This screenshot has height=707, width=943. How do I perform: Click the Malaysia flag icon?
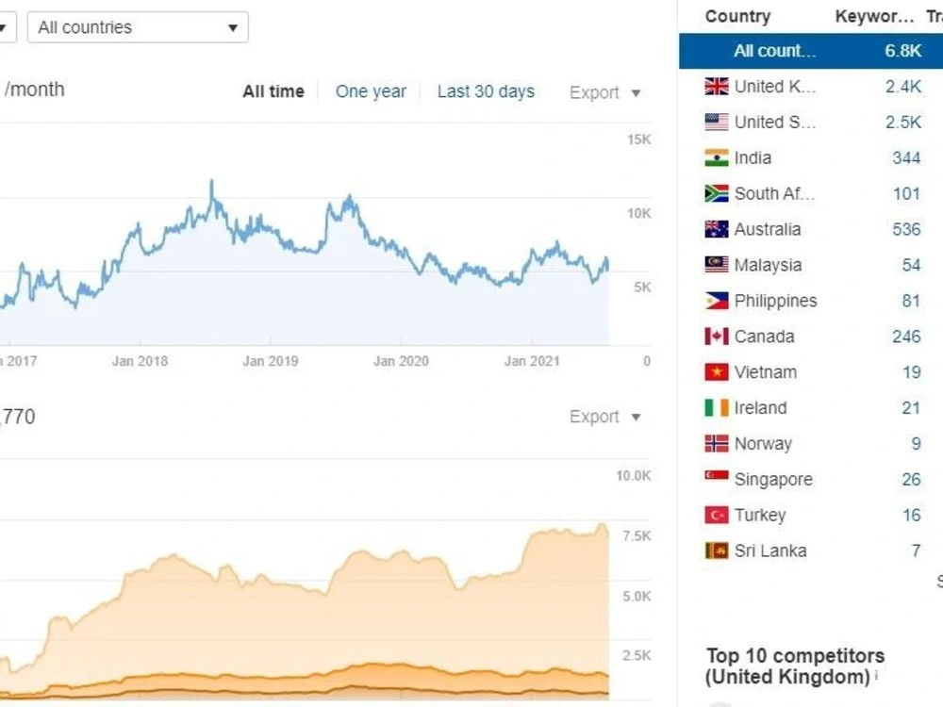717,265
